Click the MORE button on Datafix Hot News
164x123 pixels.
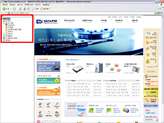138,81
